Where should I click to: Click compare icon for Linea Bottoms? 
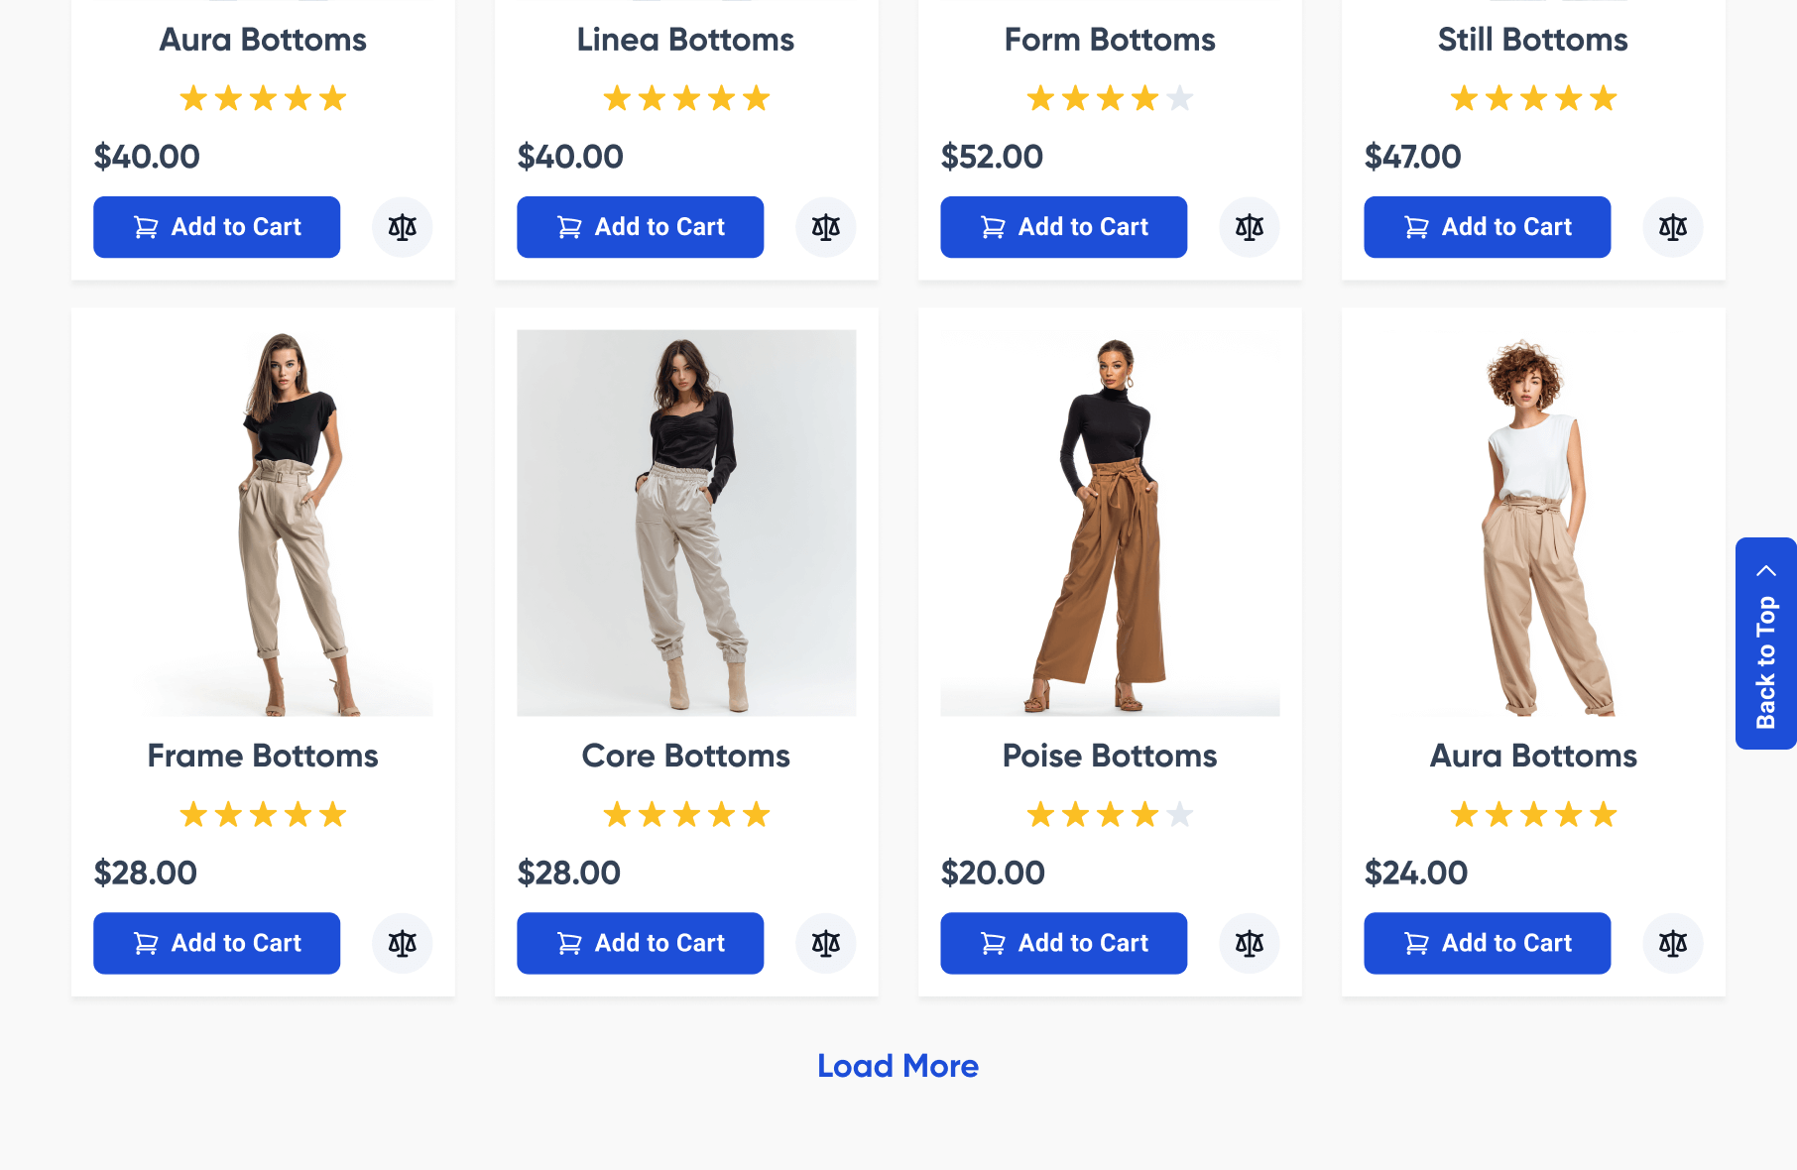tap(825, 227)
